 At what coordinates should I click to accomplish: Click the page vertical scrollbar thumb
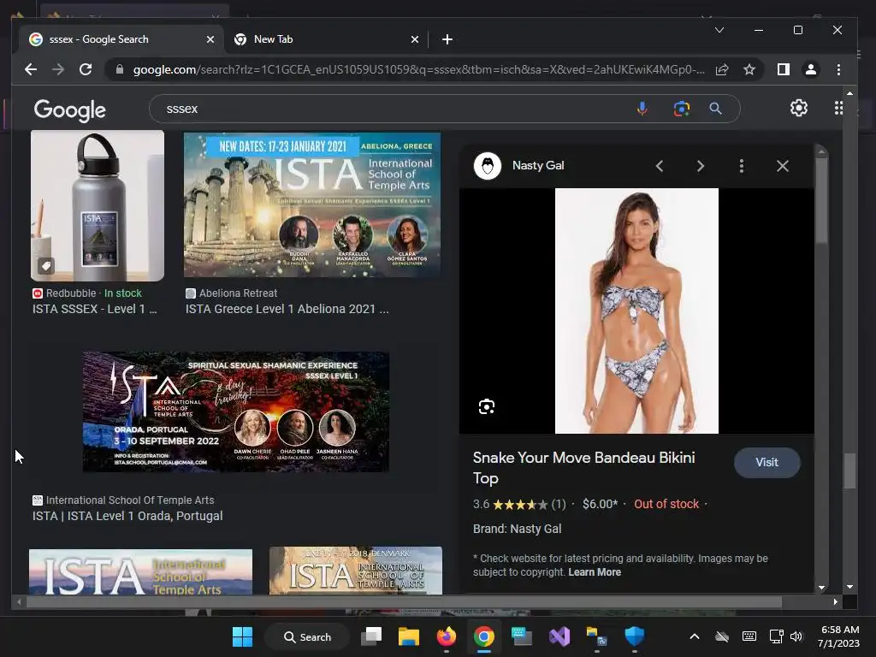coord(849,471)
